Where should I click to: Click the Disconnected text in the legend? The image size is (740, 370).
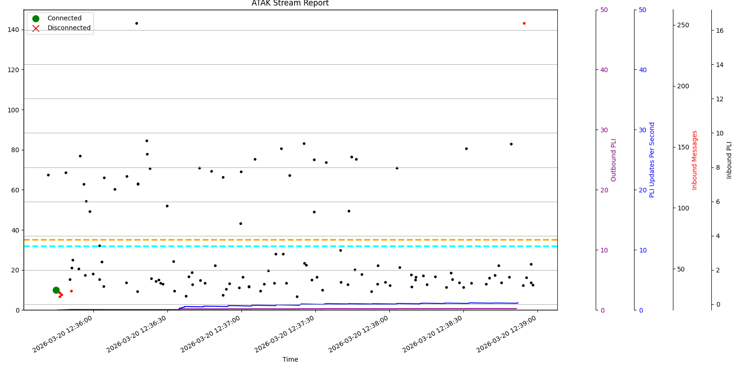69,28
